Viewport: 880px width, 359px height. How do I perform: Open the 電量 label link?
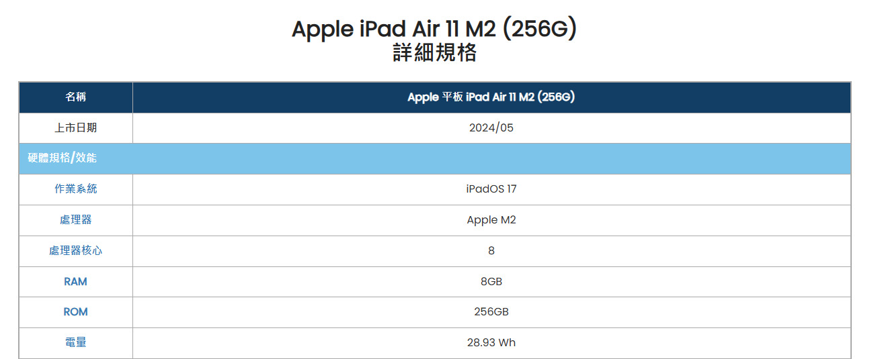pos(75,343)
